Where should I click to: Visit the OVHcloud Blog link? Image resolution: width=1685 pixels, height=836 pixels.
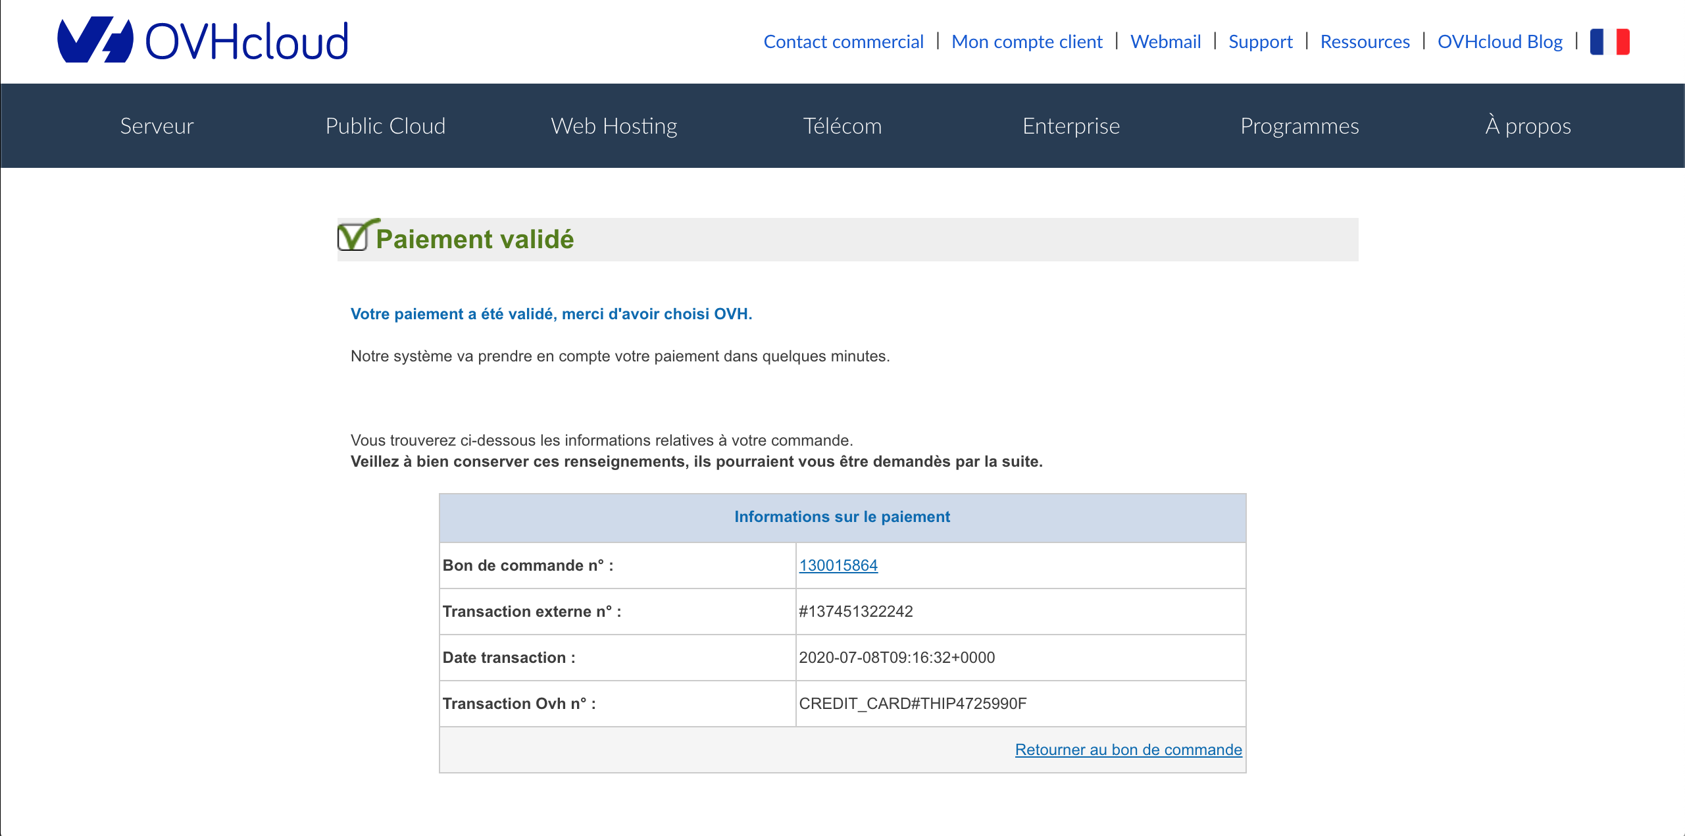pos(1499,42)
